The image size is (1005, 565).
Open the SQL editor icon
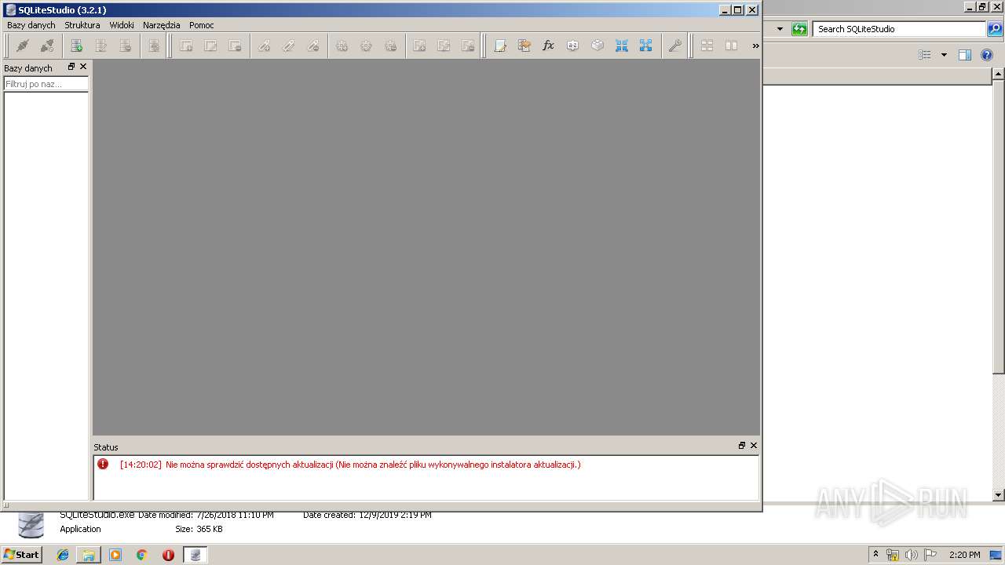500,46
